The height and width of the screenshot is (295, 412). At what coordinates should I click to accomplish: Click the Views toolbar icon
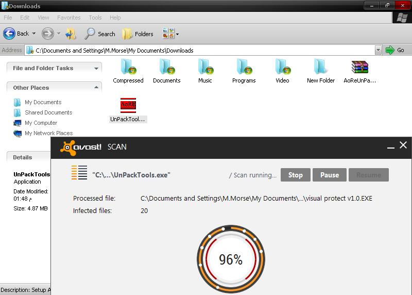tap(168, 34)
